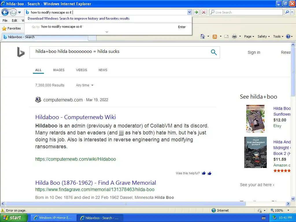This screenshot has width=296, height=222.
Task: Expand the address bar history dropdown
Action: click(189, 12)
